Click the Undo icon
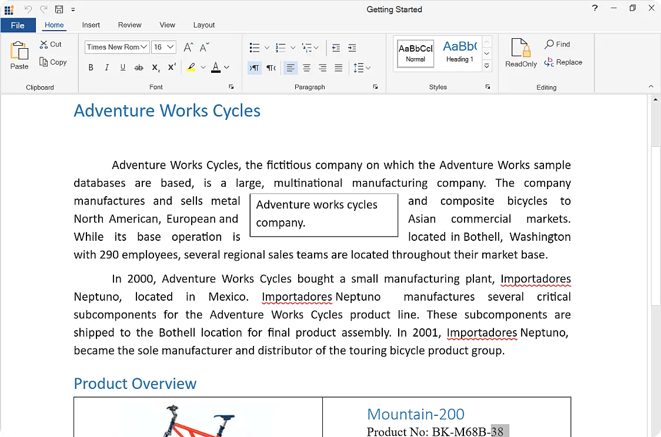Viewport: 661px width, 437px height. 28,9
